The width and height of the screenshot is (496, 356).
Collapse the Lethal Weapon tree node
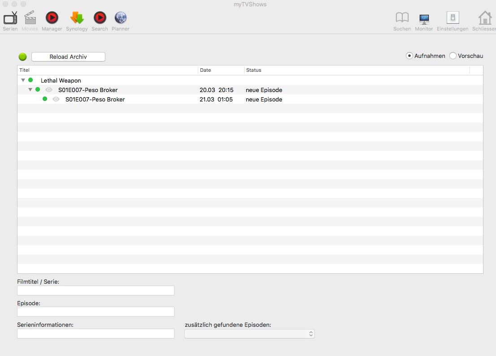coord(23,80)
